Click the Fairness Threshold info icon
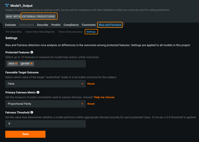The image size is (199, 142). (x=32, y=112)
